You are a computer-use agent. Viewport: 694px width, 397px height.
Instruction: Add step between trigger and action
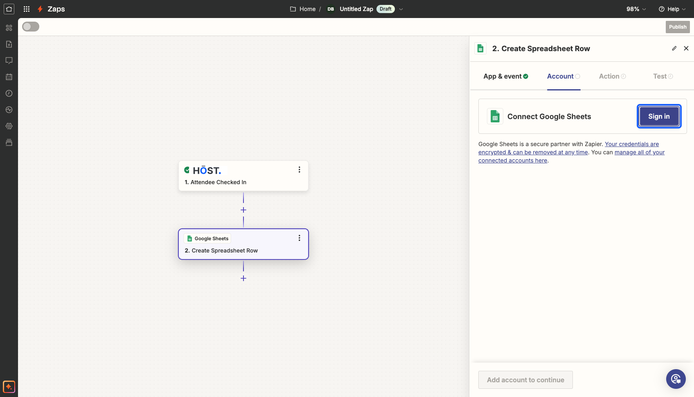[x=243, y=210]
